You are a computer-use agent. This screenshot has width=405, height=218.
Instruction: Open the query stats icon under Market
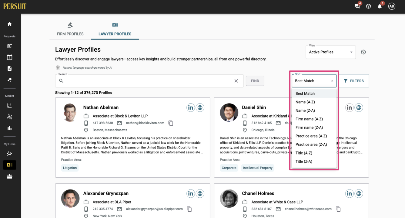point(9,117)
